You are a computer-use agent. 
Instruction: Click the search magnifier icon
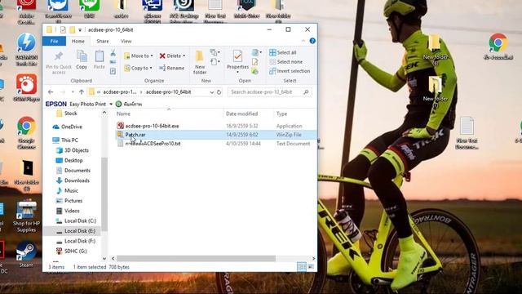coord(306,92)
